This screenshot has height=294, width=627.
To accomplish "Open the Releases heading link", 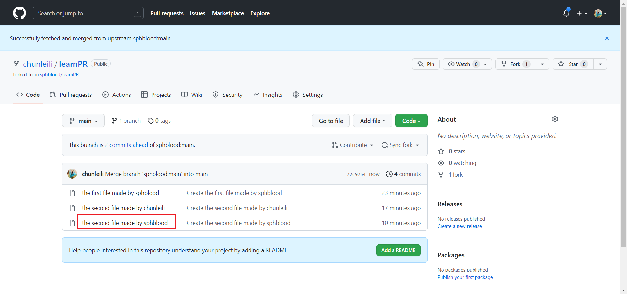I will coord(450,204).
